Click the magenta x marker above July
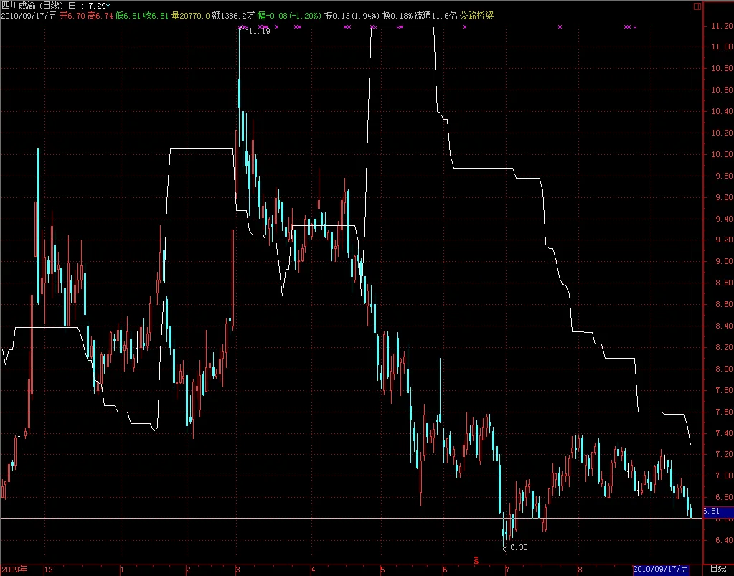The width and height of the screenshot is (734, 576). [560, 27]
